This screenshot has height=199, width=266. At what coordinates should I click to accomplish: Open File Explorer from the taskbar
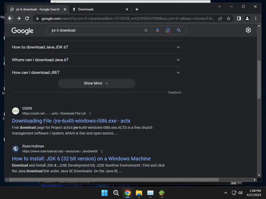point(139,193)
